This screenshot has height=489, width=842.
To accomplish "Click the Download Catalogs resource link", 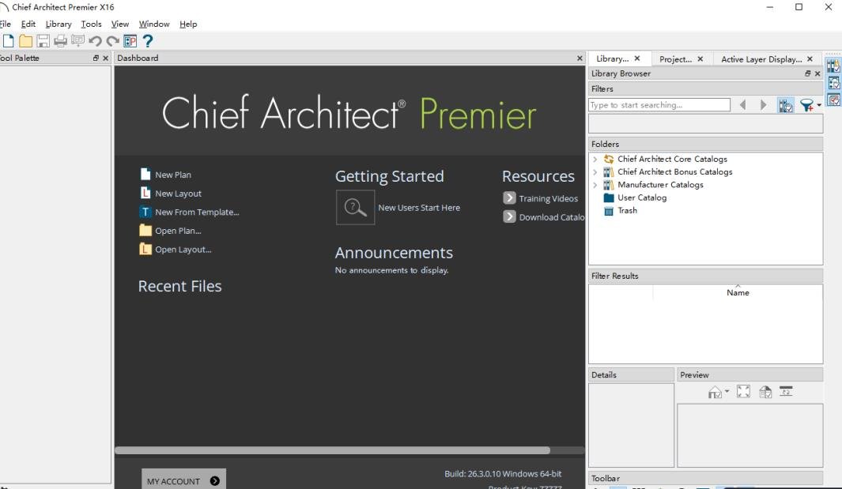I will 544,217.
